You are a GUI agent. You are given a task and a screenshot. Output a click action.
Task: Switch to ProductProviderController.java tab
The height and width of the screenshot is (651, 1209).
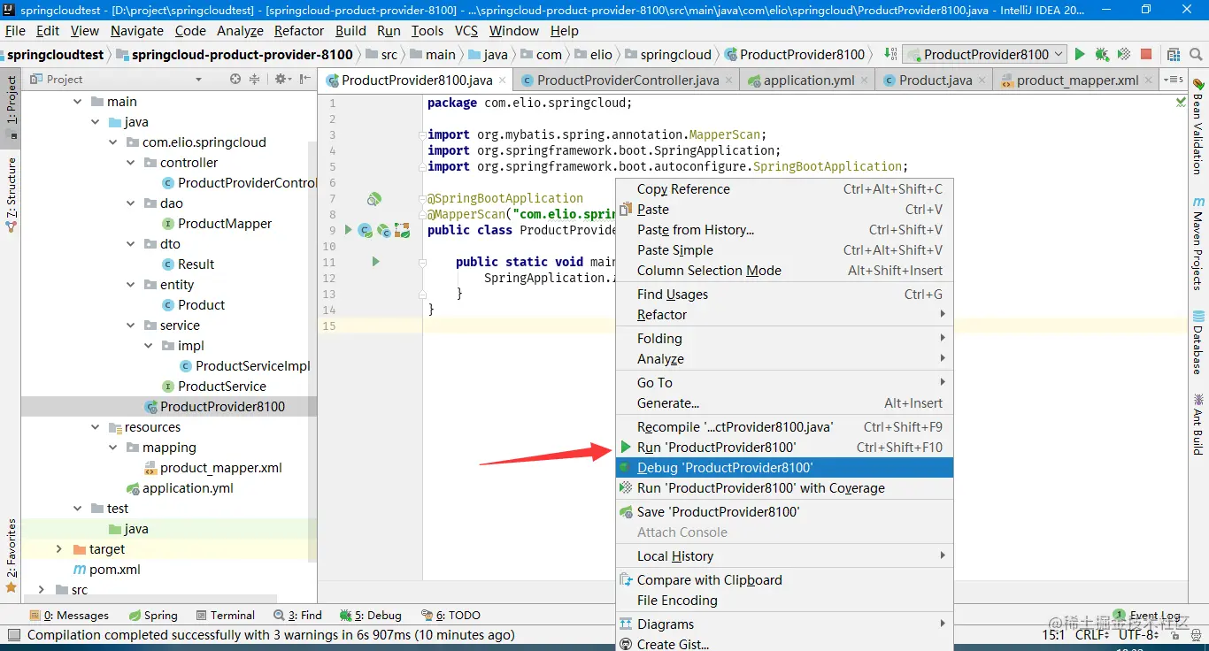click(x=628, y=80)
